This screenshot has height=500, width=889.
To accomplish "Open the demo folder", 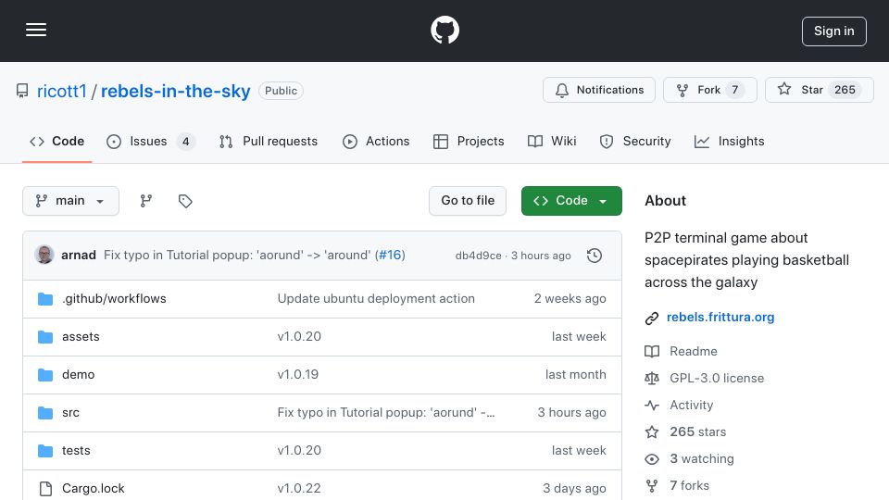I will click(x=78, y=375).
